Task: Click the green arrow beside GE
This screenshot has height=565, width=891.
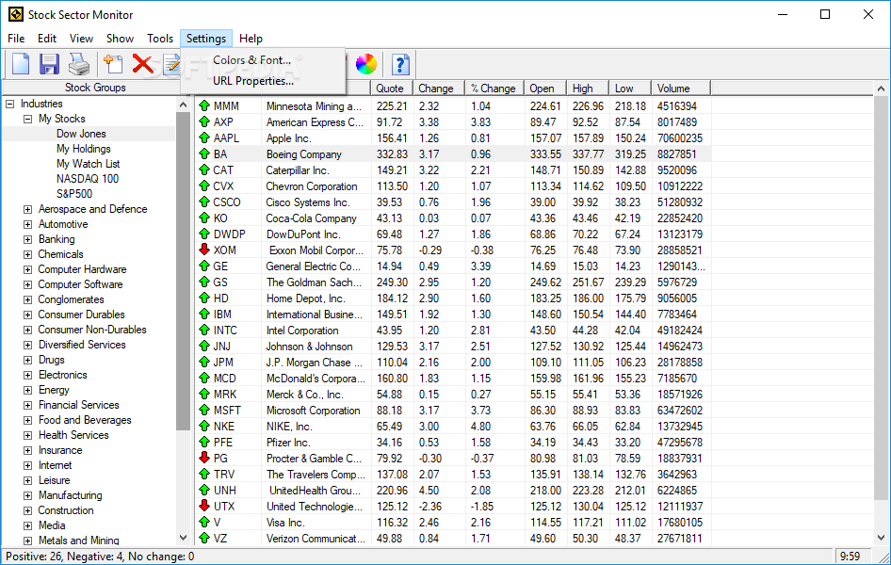Action: click(x=204, y=266)
